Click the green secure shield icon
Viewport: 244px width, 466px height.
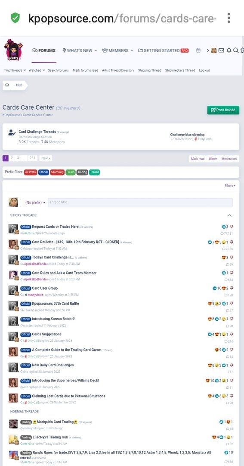(x=15, y=18)
